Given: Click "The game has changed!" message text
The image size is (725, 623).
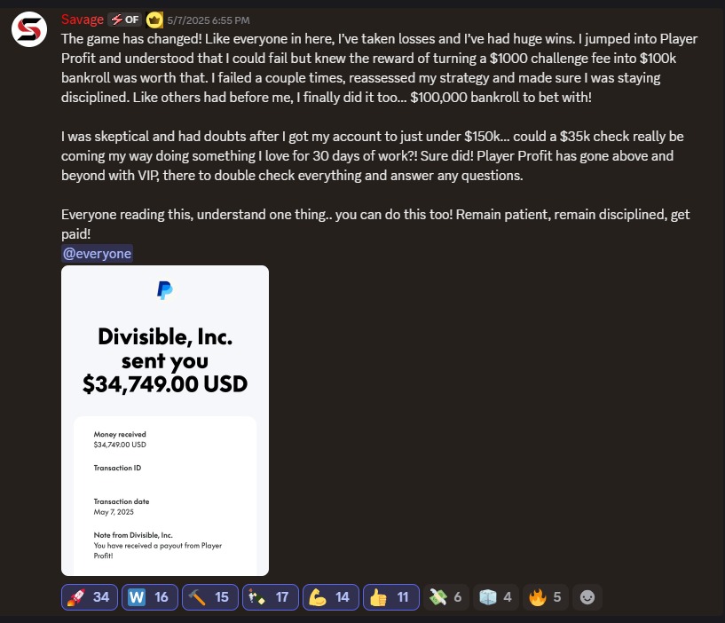Looking at the screenshot, I should [131, 39].
